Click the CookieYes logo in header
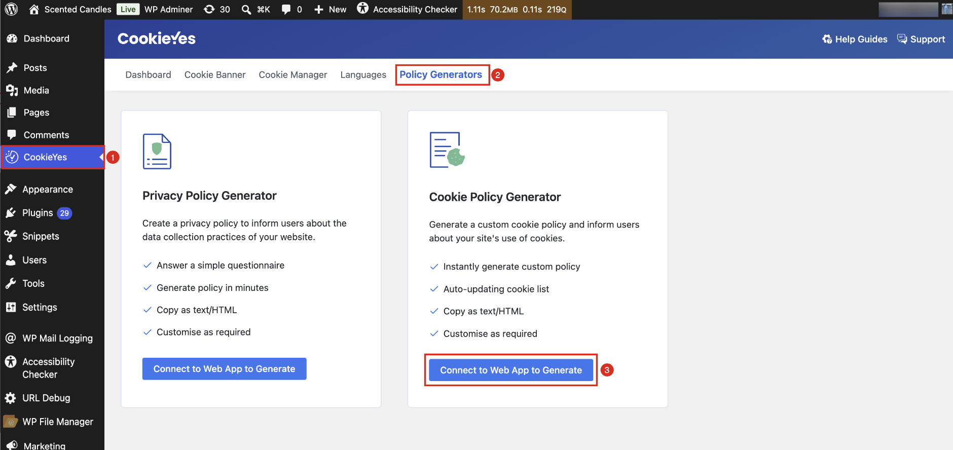 (x=157, y=39)
